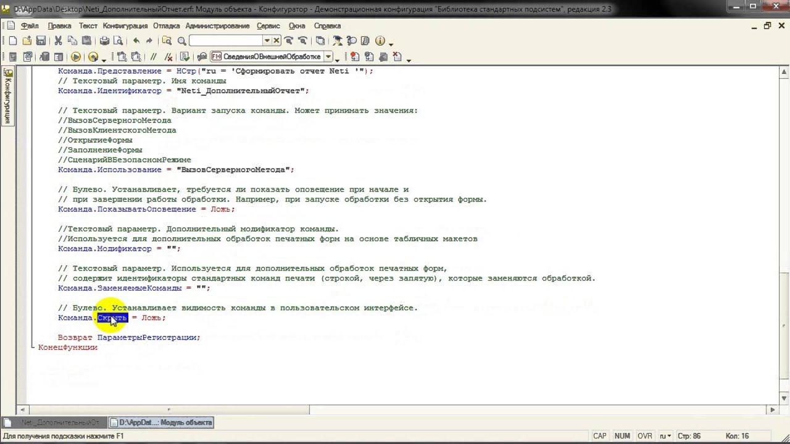Cut selection with the scissors icon
The height and width of the screenshot is (444, 790).
pos(58,41)
